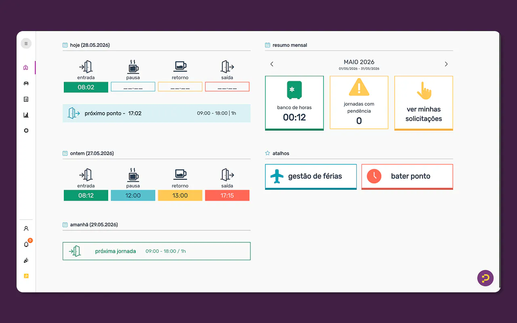
Task: Click yesterday's entrada door icon
Action: (86, 175)
